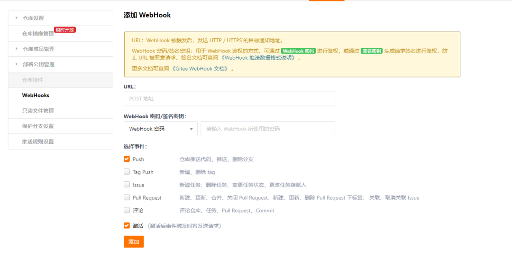Click the orange 添加 button

click(x=134, y=242)
